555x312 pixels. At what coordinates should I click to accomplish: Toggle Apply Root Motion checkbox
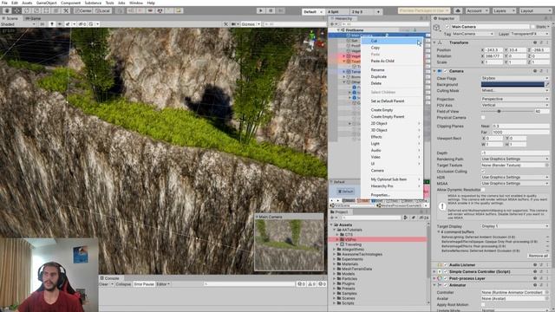pyautogui.click(x=483, y=304)
